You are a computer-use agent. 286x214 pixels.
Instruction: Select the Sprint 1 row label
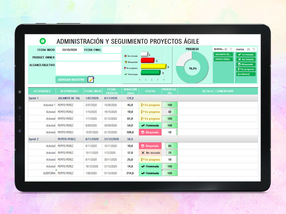(34, 98)
